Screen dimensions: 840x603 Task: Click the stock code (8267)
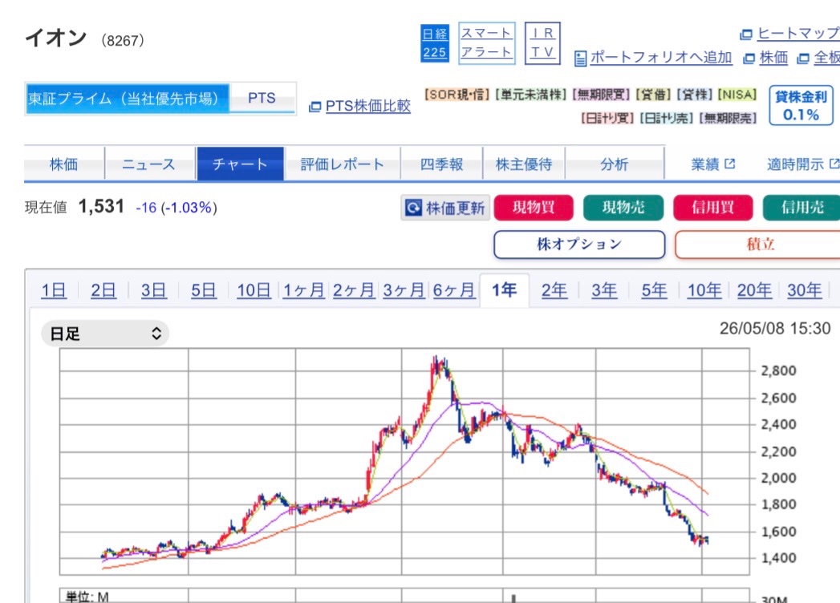pyautogui.click(x=123, y=41)
